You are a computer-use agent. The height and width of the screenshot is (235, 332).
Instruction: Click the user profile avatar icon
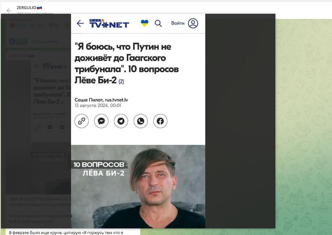(x=193, y=23)
